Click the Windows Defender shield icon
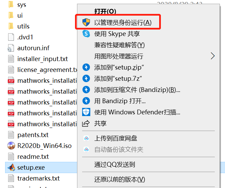This screenshot has width=225, height=188. point(86,112)
